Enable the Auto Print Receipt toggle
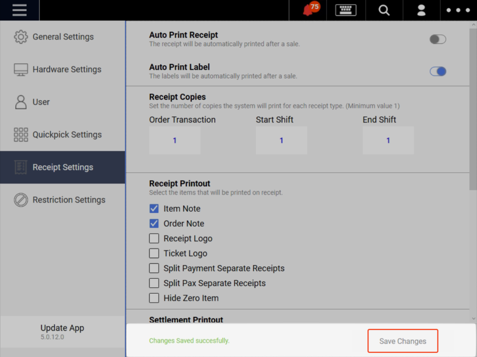This screenshot has height=357, width=477. 437,39
